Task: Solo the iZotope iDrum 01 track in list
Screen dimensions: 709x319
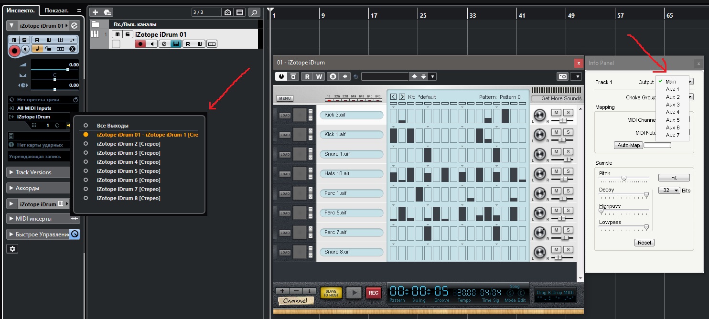Action: 128,34
